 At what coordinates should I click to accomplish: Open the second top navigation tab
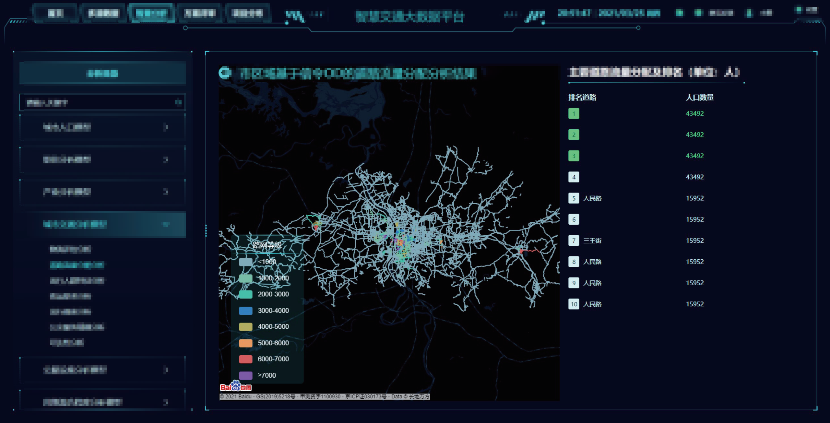point(103,13)
